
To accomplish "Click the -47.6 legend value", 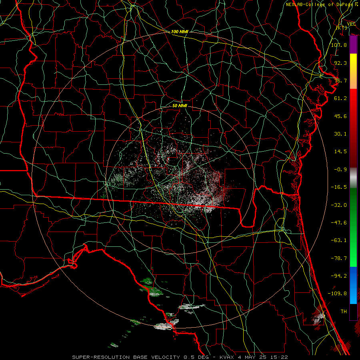I will pos(339,223).
